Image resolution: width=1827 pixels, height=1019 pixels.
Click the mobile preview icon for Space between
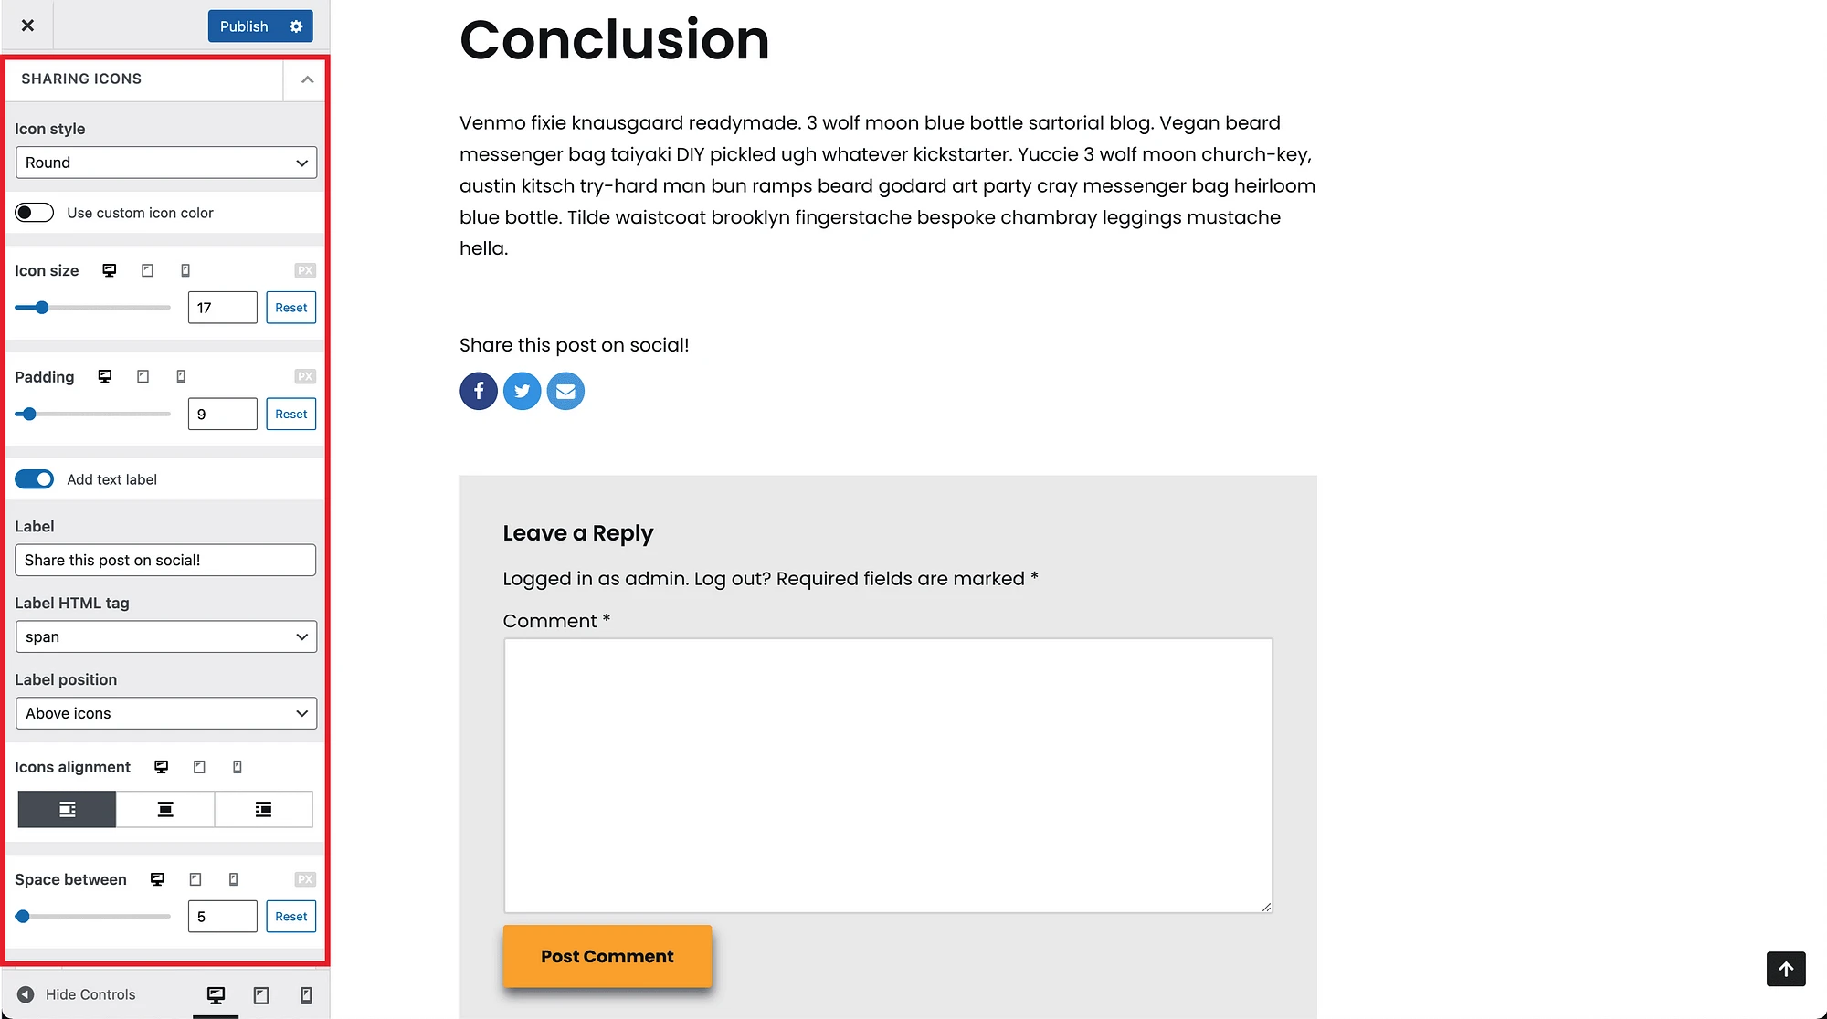(232, 878)
